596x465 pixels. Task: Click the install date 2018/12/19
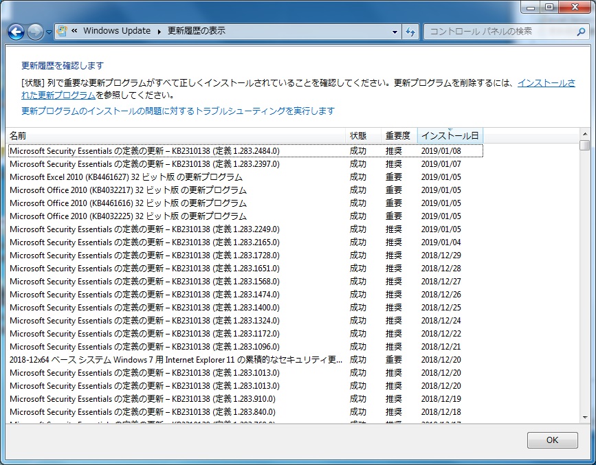coord(441,399)
